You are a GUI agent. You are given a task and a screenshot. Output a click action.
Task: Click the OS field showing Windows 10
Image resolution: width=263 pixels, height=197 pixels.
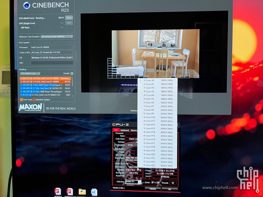tap(52, 58)
